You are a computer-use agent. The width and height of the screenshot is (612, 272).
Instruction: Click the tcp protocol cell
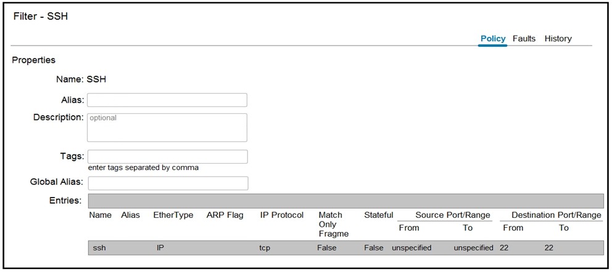[x=265, y=248]
